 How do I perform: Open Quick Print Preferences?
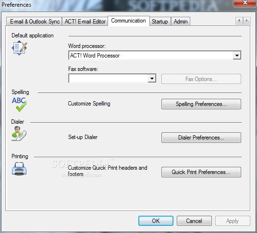coord(201,172)
